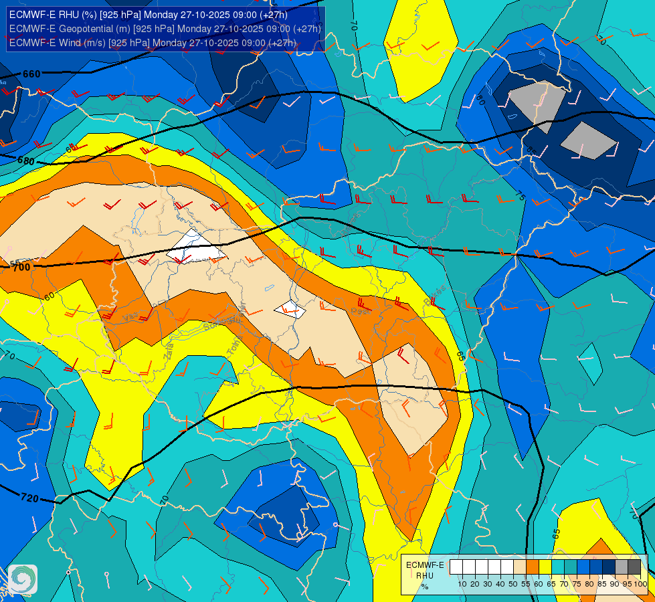Click the ECMWF-E RHU (%) title line

149,15
